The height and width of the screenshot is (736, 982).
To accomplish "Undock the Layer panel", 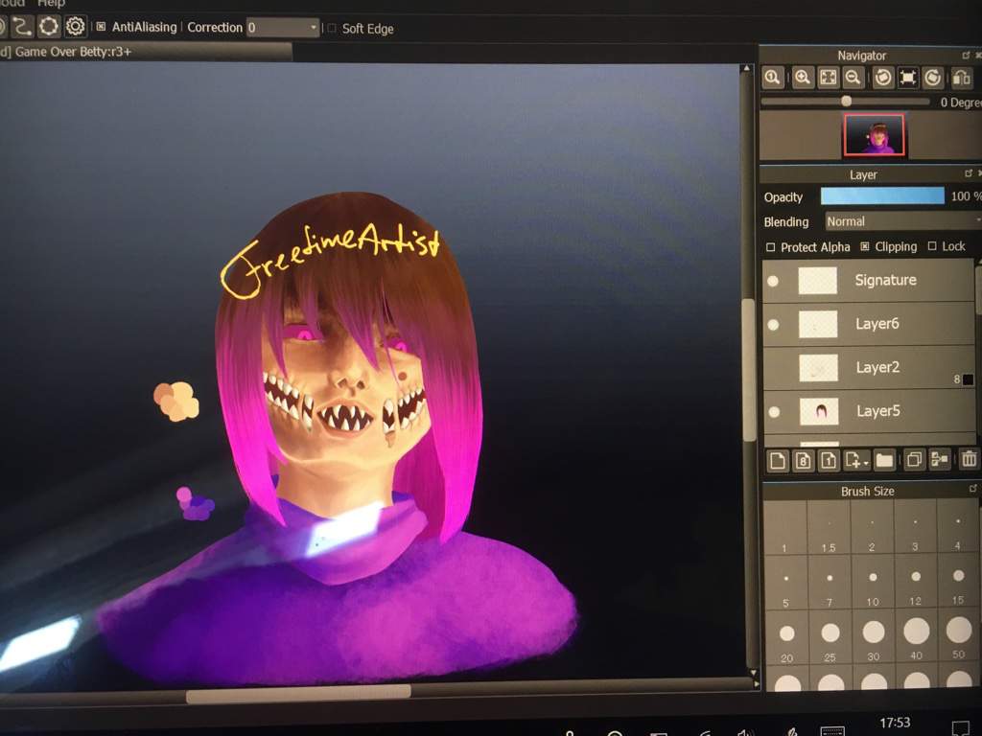I will click(x=969, y=173).
